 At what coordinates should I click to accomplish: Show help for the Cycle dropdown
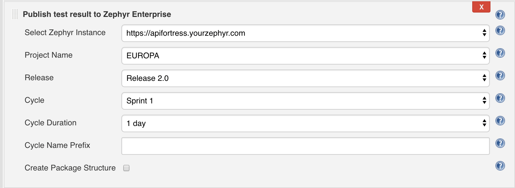tap(500, 98)
